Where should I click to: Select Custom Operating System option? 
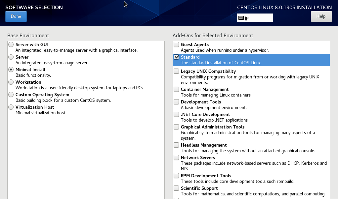11,95
